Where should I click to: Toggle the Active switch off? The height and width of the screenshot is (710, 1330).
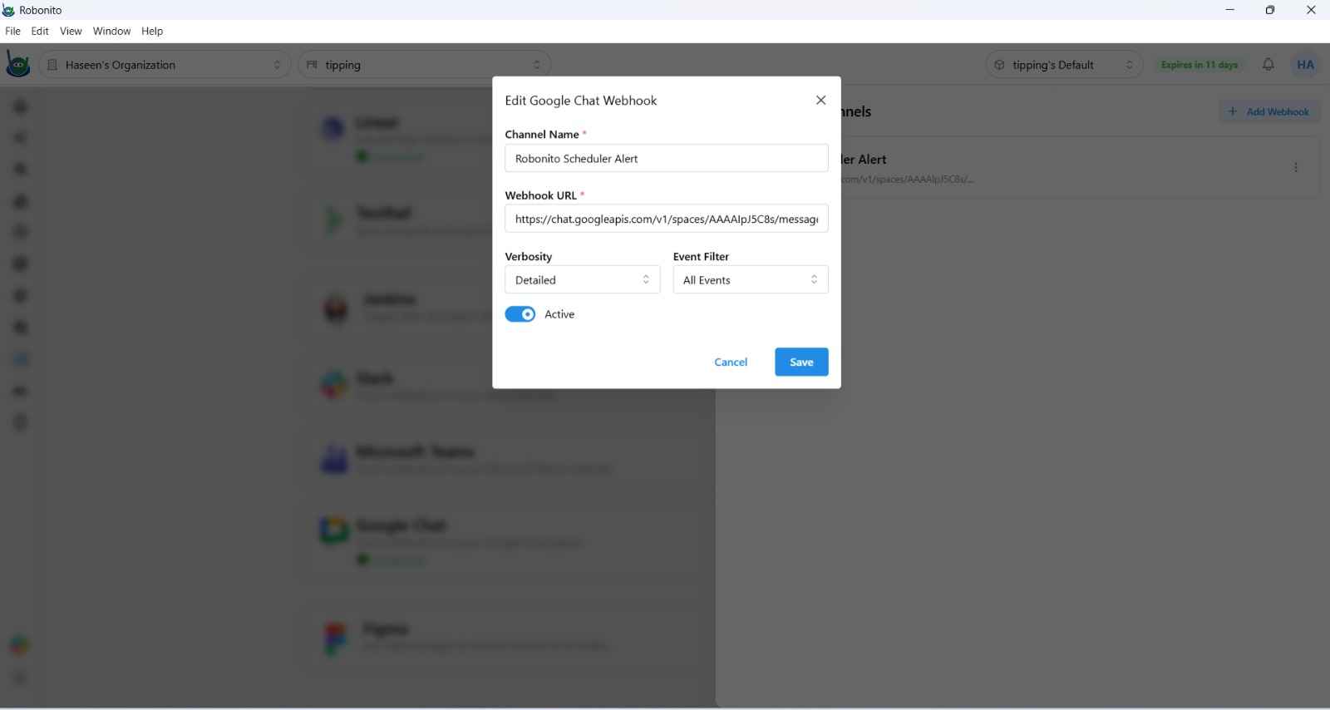(x=520, y=314)
